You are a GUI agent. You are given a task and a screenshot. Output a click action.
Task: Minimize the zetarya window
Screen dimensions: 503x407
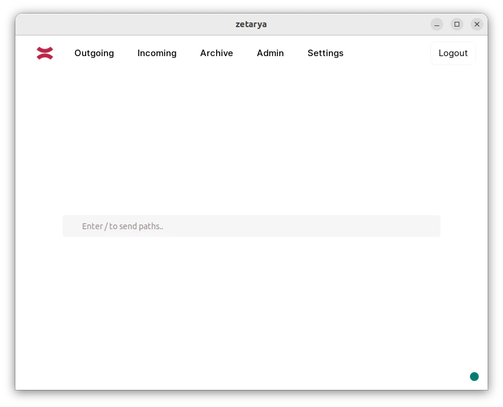point(437,24)
